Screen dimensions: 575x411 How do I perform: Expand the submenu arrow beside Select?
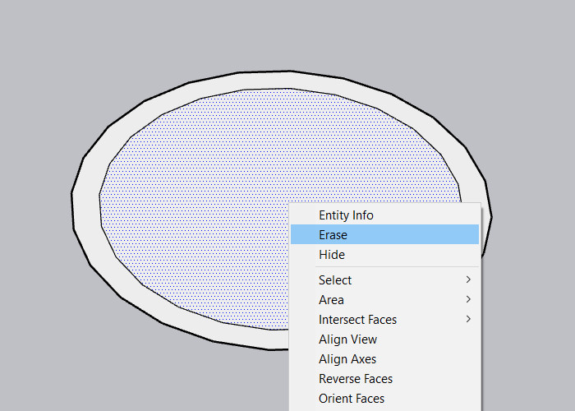pos(469,280)
